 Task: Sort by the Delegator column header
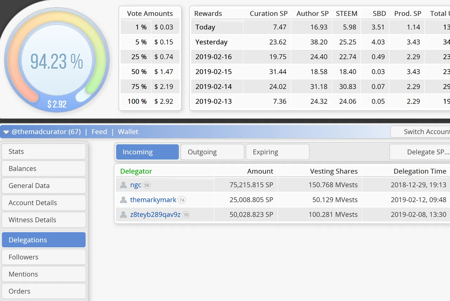[x=136, y=171]
